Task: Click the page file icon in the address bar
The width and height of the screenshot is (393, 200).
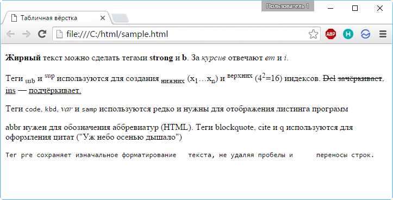Action: tap(59, 34)
